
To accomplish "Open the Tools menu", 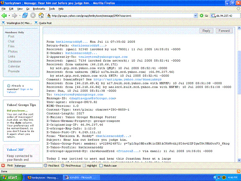I will click(52, 9).
